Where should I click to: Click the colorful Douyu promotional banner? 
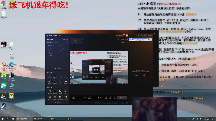click(x=140, y=39)
